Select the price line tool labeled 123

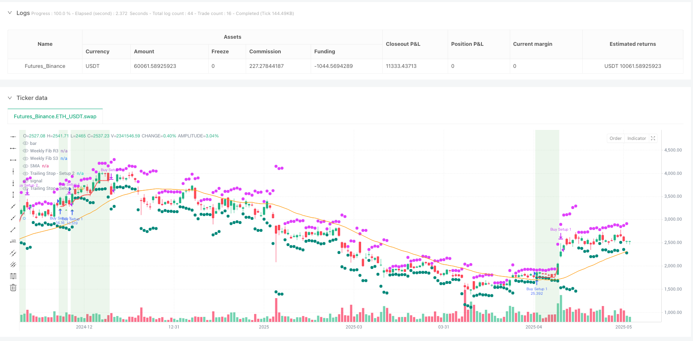(x=13, y=241)
